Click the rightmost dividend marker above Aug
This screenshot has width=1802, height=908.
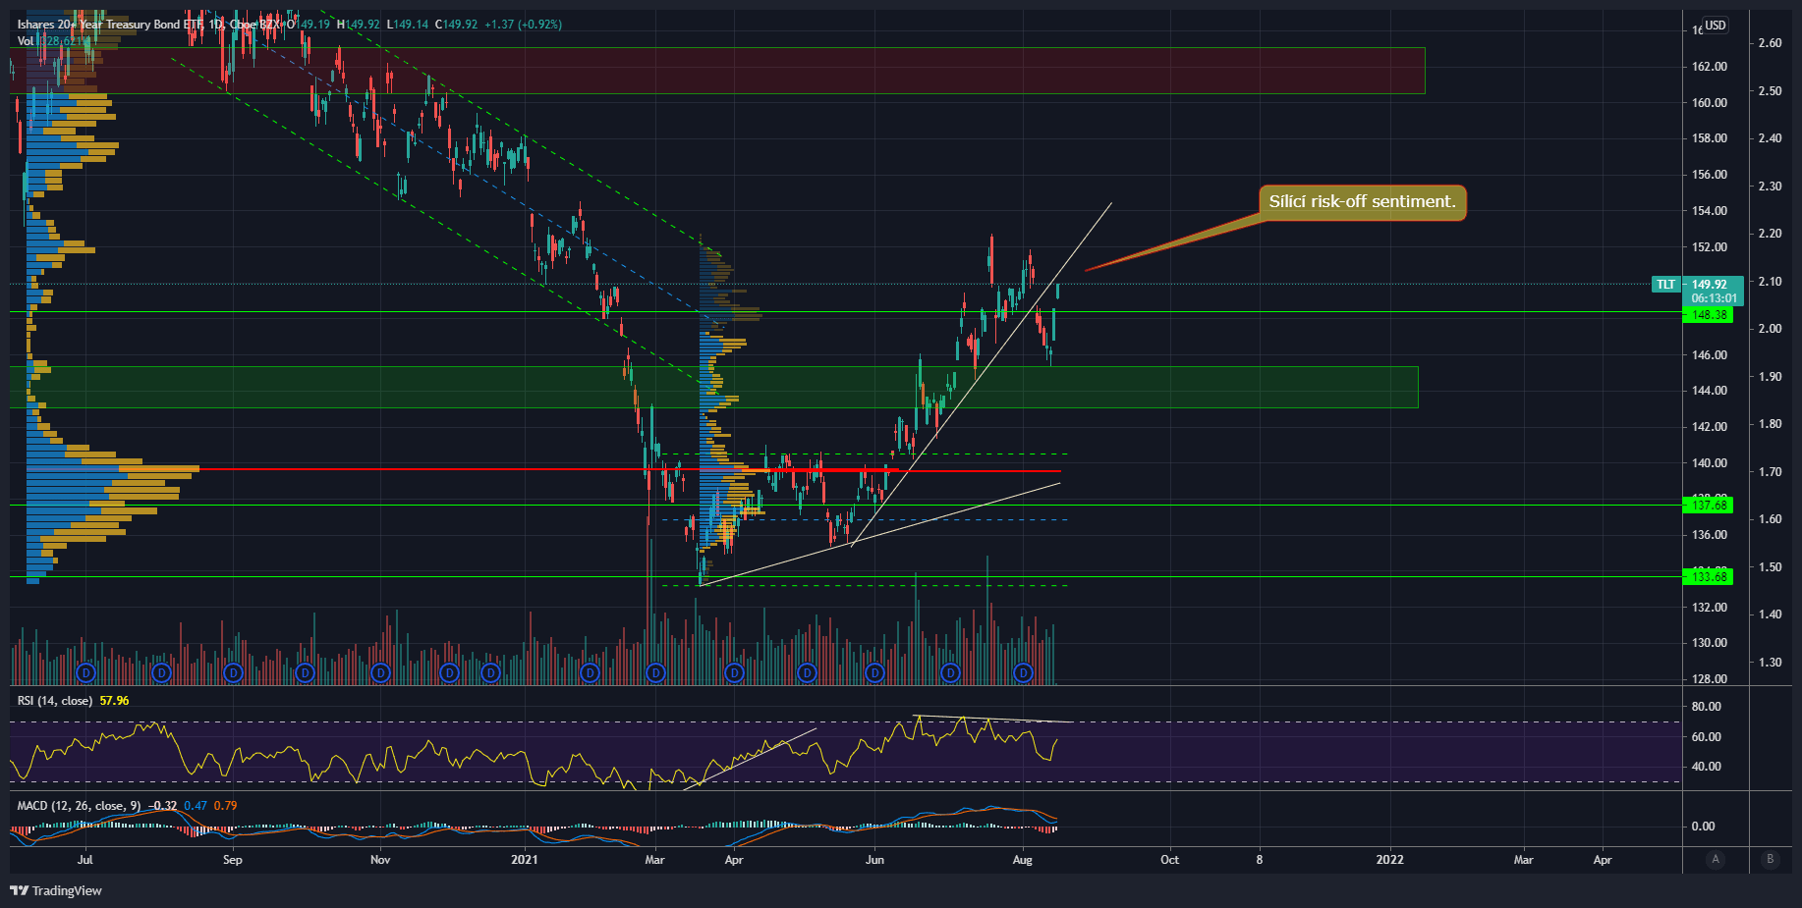1024,672
